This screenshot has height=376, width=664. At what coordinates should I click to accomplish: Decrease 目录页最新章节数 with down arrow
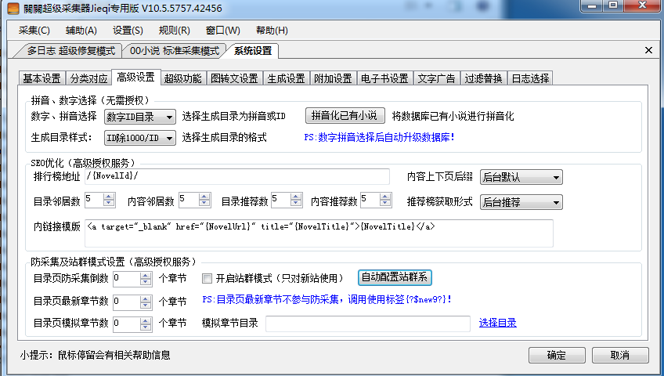click(x=146, y=305)
